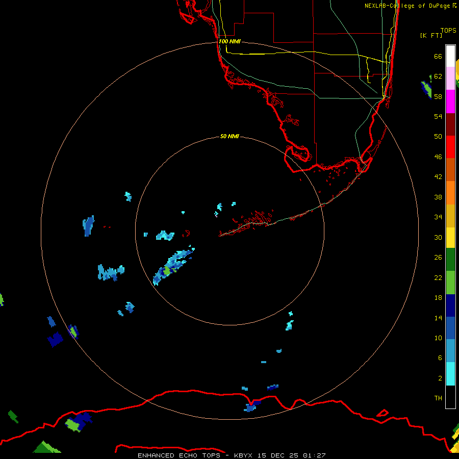Click the white swatch in the tops legend
The width and height of the screenshot is (459, 459).
tap(450, 56)
